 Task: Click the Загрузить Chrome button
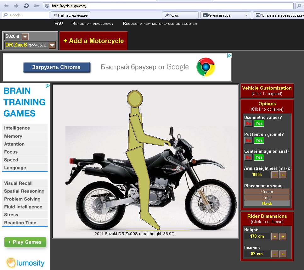(x=57, y=67)
